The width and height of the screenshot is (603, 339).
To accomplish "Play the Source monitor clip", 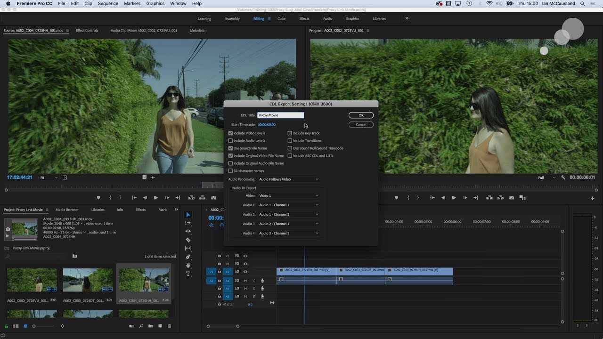I will pos(156,198).
